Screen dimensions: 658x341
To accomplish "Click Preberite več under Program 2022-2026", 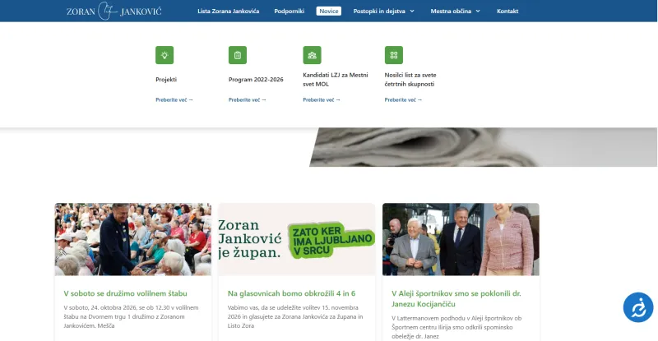I will coord(248,99).
